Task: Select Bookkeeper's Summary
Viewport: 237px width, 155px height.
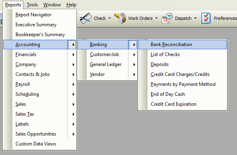Action: click(40, 35)
